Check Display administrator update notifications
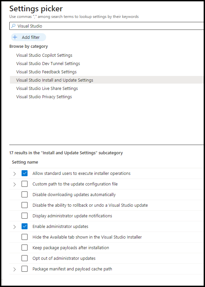This screenshot has width=205, height=287. 25,216
